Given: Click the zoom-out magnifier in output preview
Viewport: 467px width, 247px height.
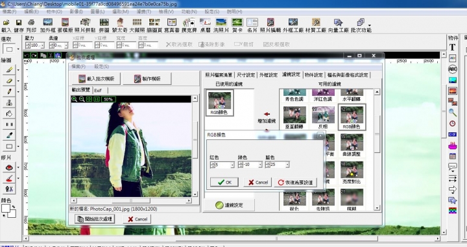Looking at the screenshot, I should [82, 99].
